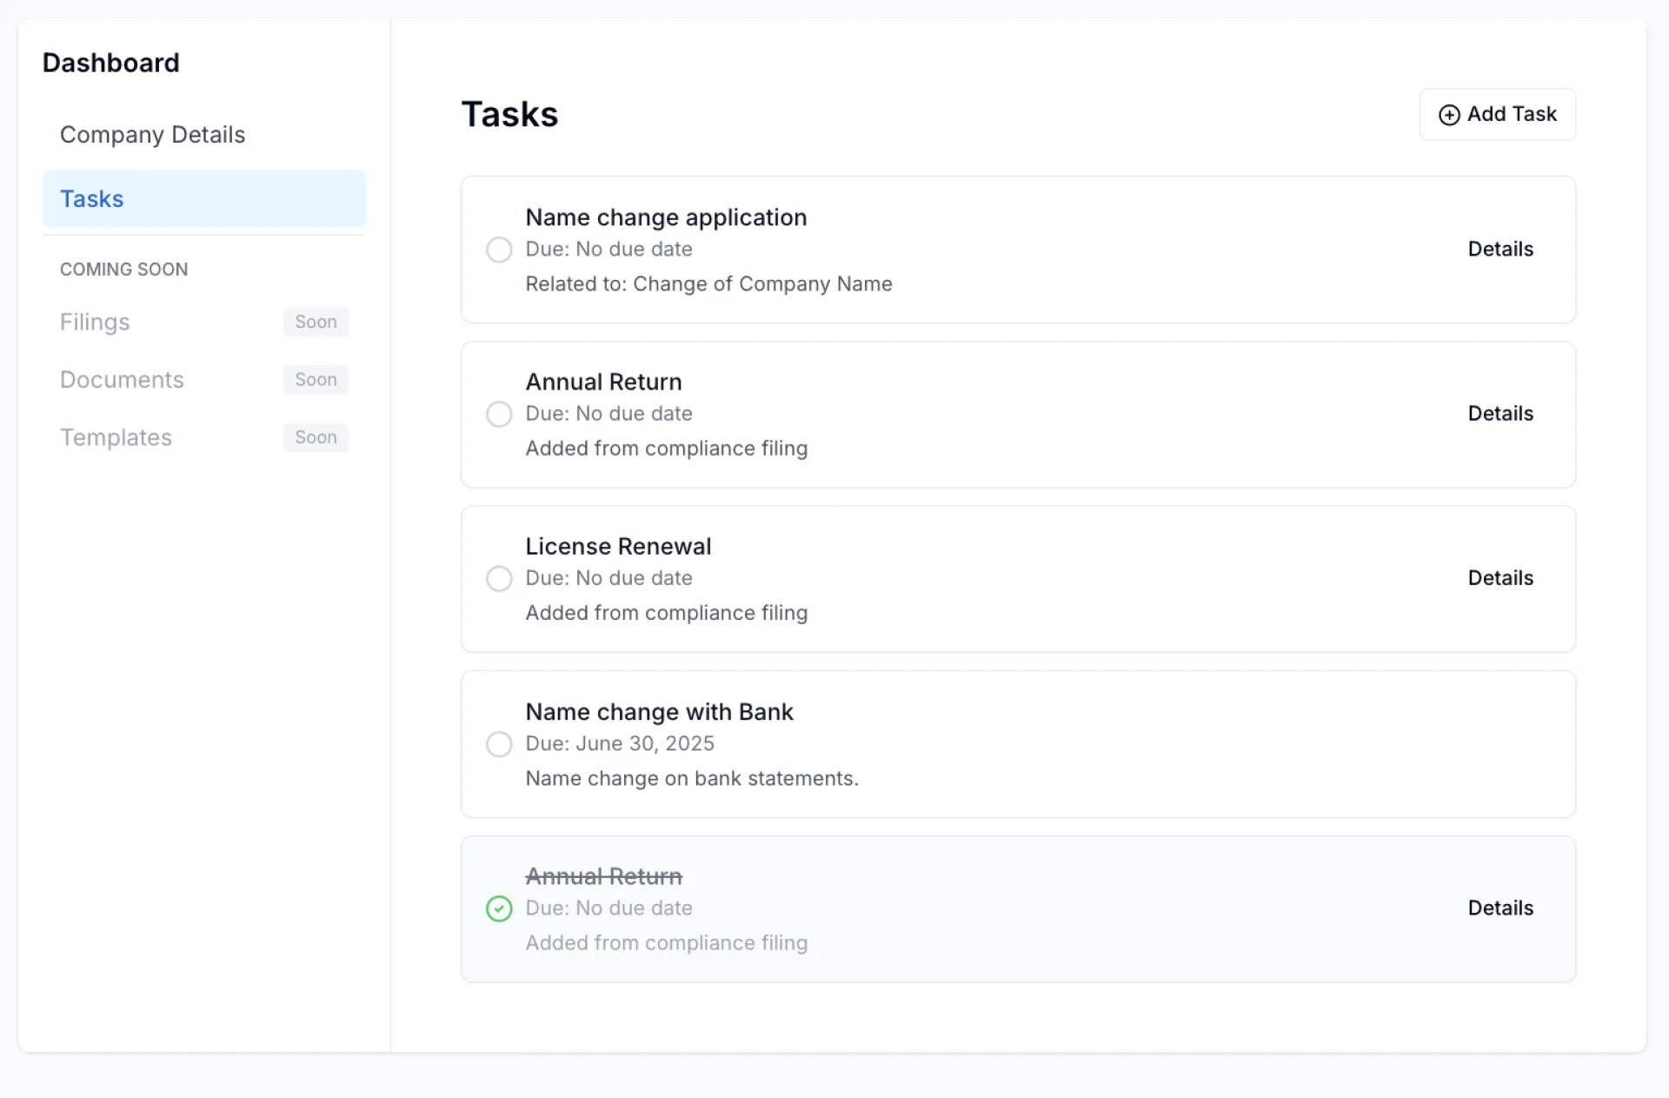The height and width of the screenshot is (1098, 1669).
Task: Mark Name change application as complete
Action: tap(499, 250)
